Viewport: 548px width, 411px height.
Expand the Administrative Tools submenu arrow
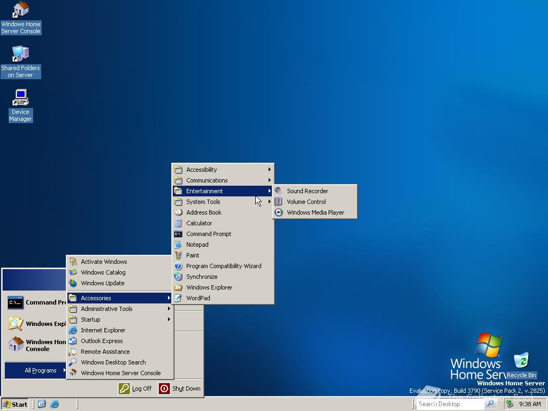[x=169, y=309]
